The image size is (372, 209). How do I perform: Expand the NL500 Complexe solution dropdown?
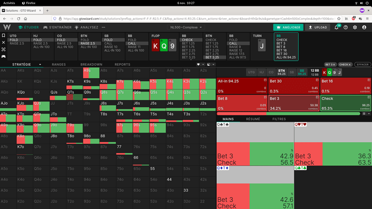186,27
